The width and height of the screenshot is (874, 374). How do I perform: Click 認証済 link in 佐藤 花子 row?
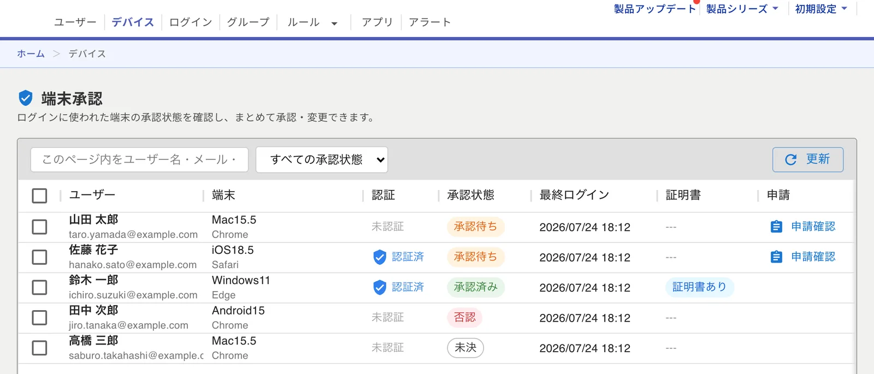pos(408,257)
